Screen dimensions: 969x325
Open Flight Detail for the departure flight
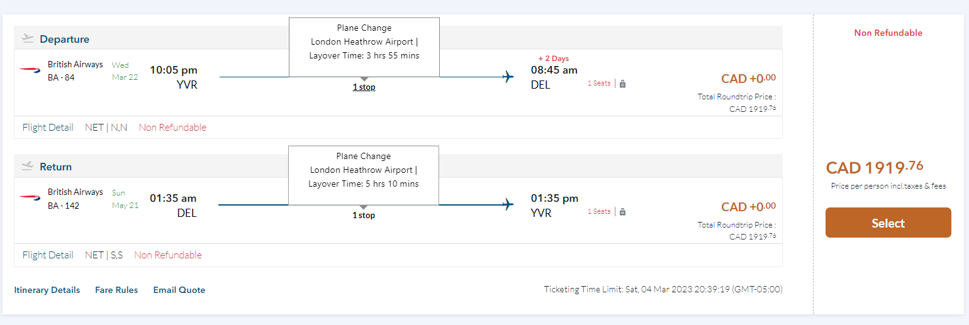click(x=48, y=128)
